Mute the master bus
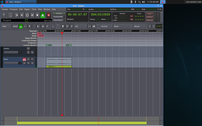This screenshot has width=202, height=126. (x=28, y=49)
